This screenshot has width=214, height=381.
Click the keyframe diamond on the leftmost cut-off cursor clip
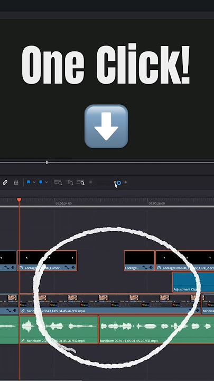13,268
